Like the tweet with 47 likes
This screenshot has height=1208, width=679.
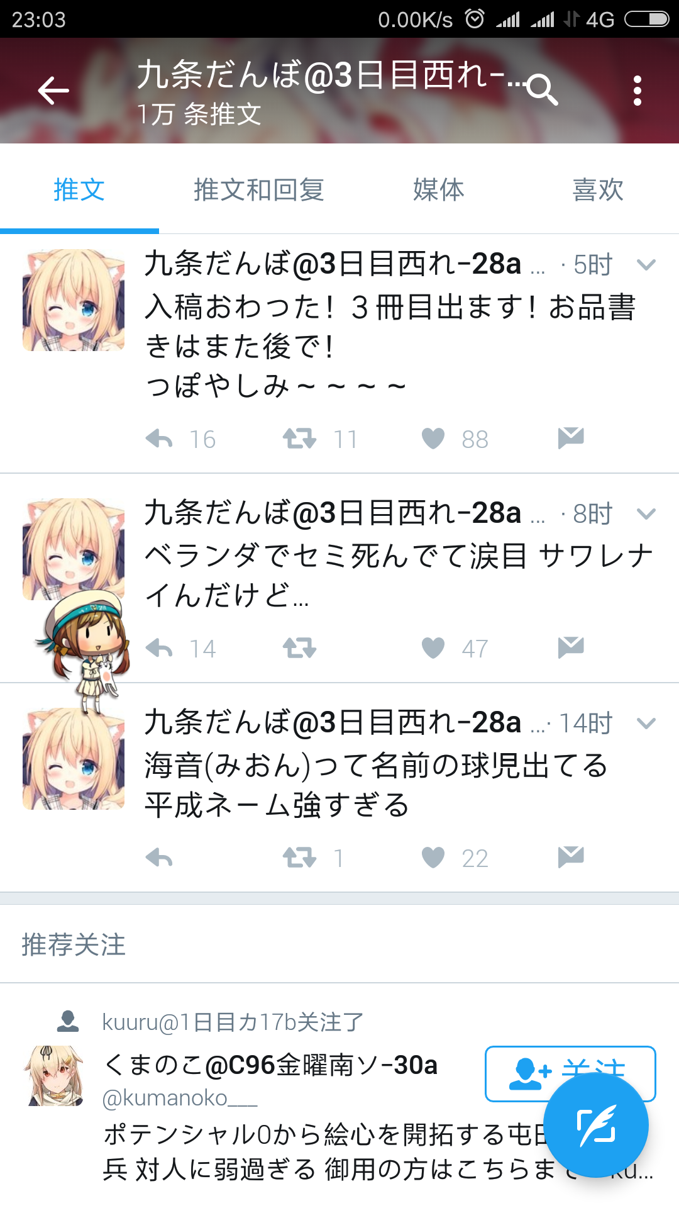pos(433,648)
